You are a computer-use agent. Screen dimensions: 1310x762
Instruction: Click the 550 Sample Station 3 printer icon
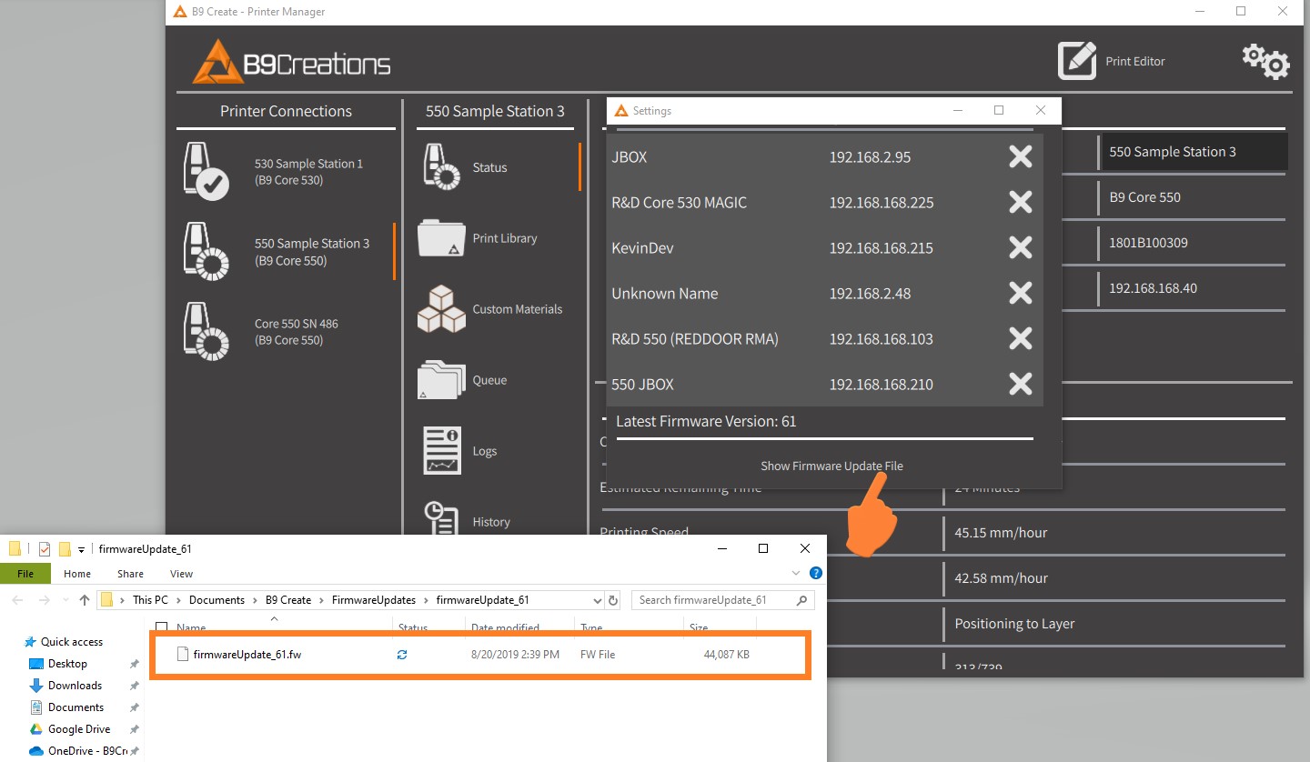pyautogui.click(x=206, y=251)
